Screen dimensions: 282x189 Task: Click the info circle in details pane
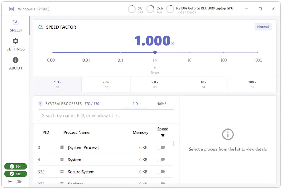click(228, 134)
